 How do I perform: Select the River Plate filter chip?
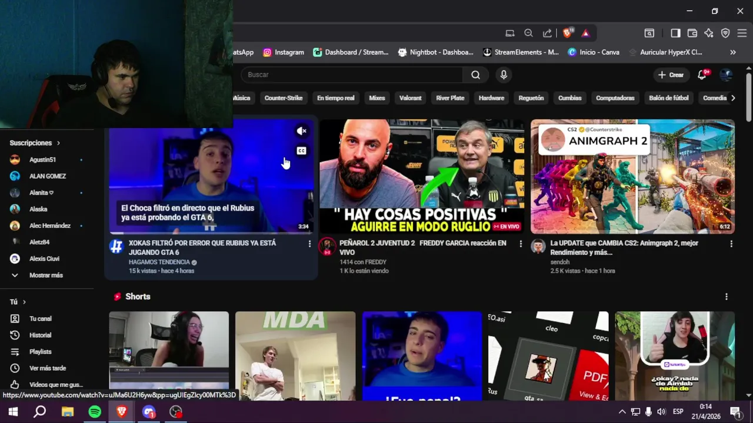(450, 98)
